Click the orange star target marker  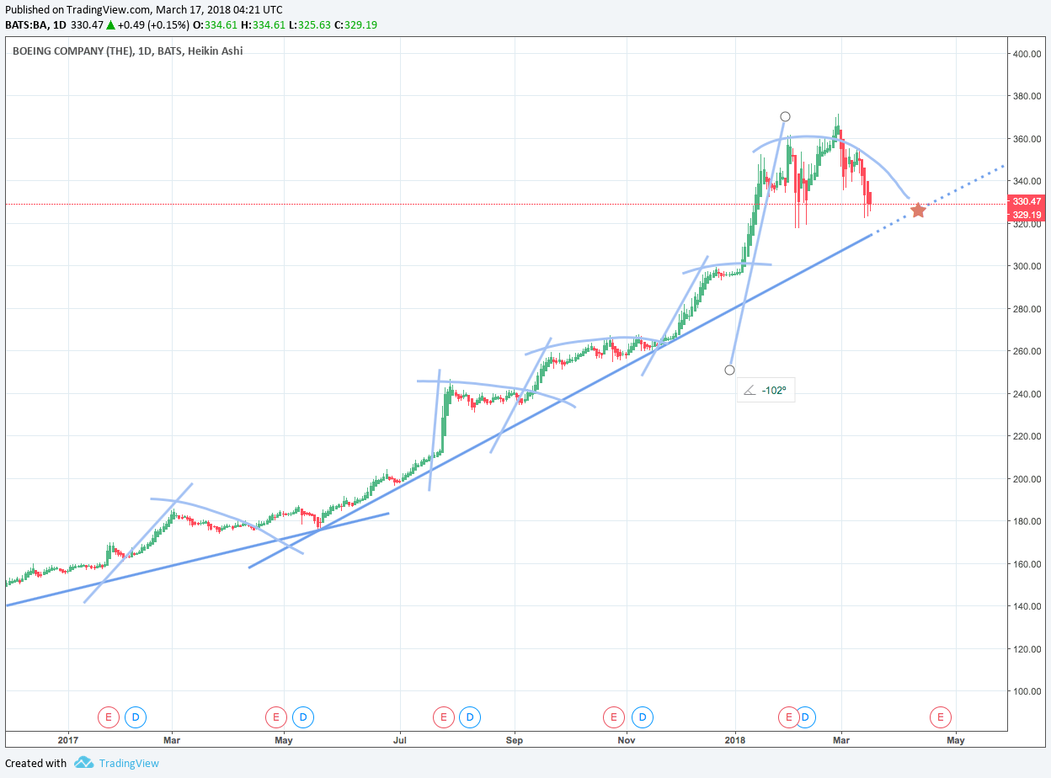[918, 210]
